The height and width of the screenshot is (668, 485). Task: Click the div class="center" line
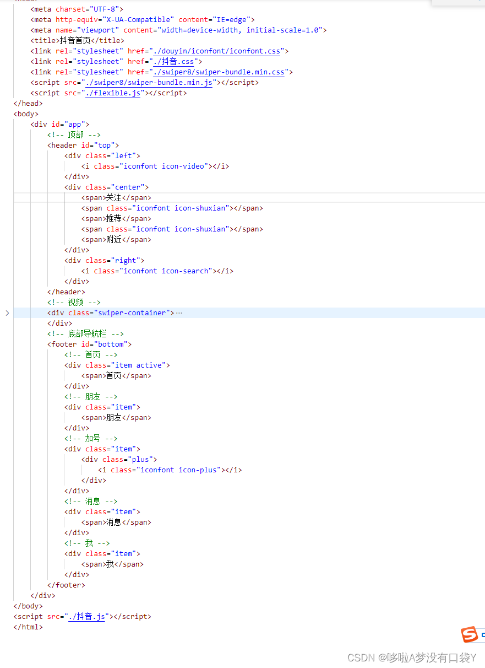(106, 187)
